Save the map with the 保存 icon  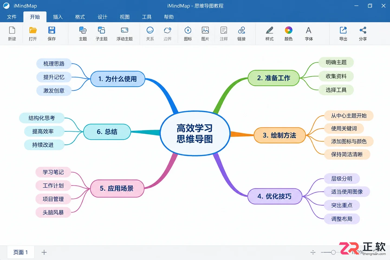point(51,30)
